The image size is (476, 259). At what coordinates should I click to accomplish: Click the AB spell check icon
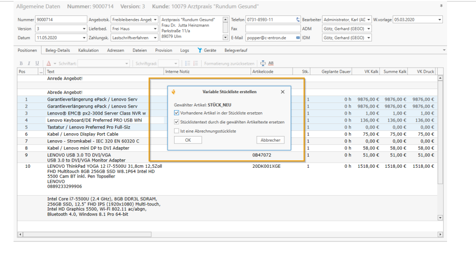click(x=271, y=63)
